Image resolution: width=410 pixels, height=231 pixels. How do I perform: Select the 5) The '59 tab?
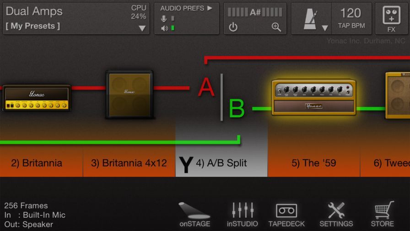pyautogui.click(x=313, y=163)
